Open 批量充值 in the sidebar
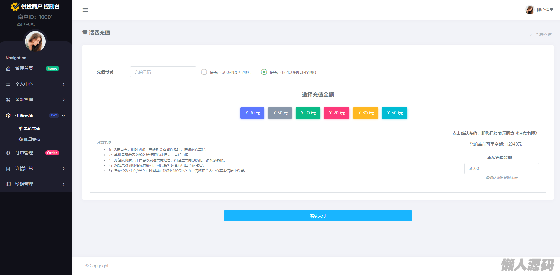Screen dimensions: 560x275 click(x=32, y=139)
